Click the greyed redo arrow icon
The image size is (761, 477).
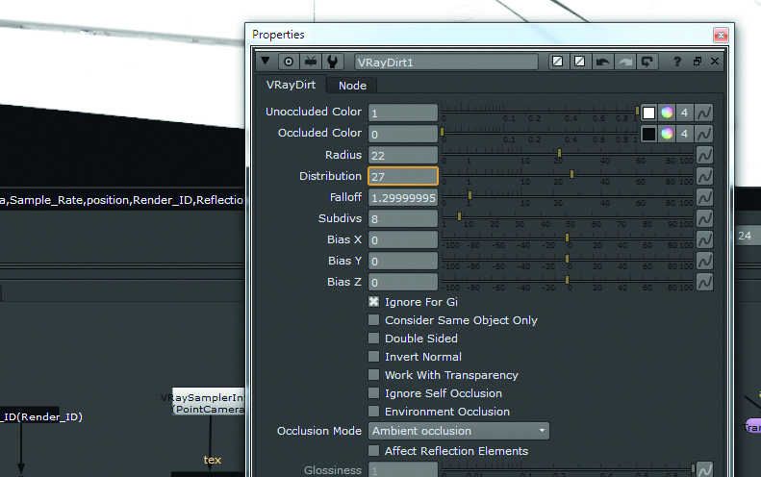coord(624,62)
